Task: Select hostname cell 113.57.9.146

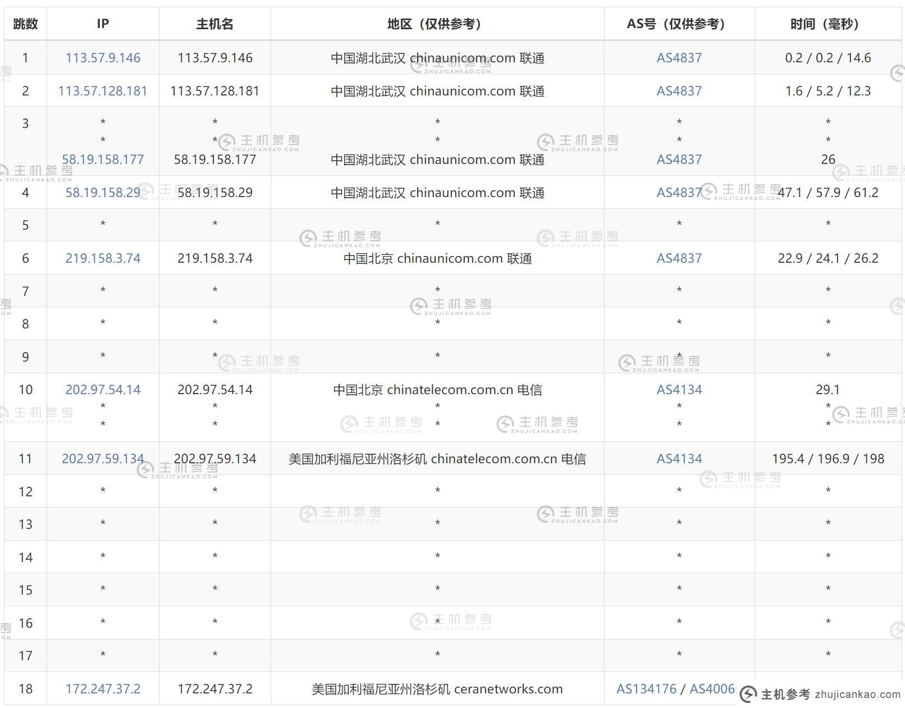Action: click(x=215, y=58)
